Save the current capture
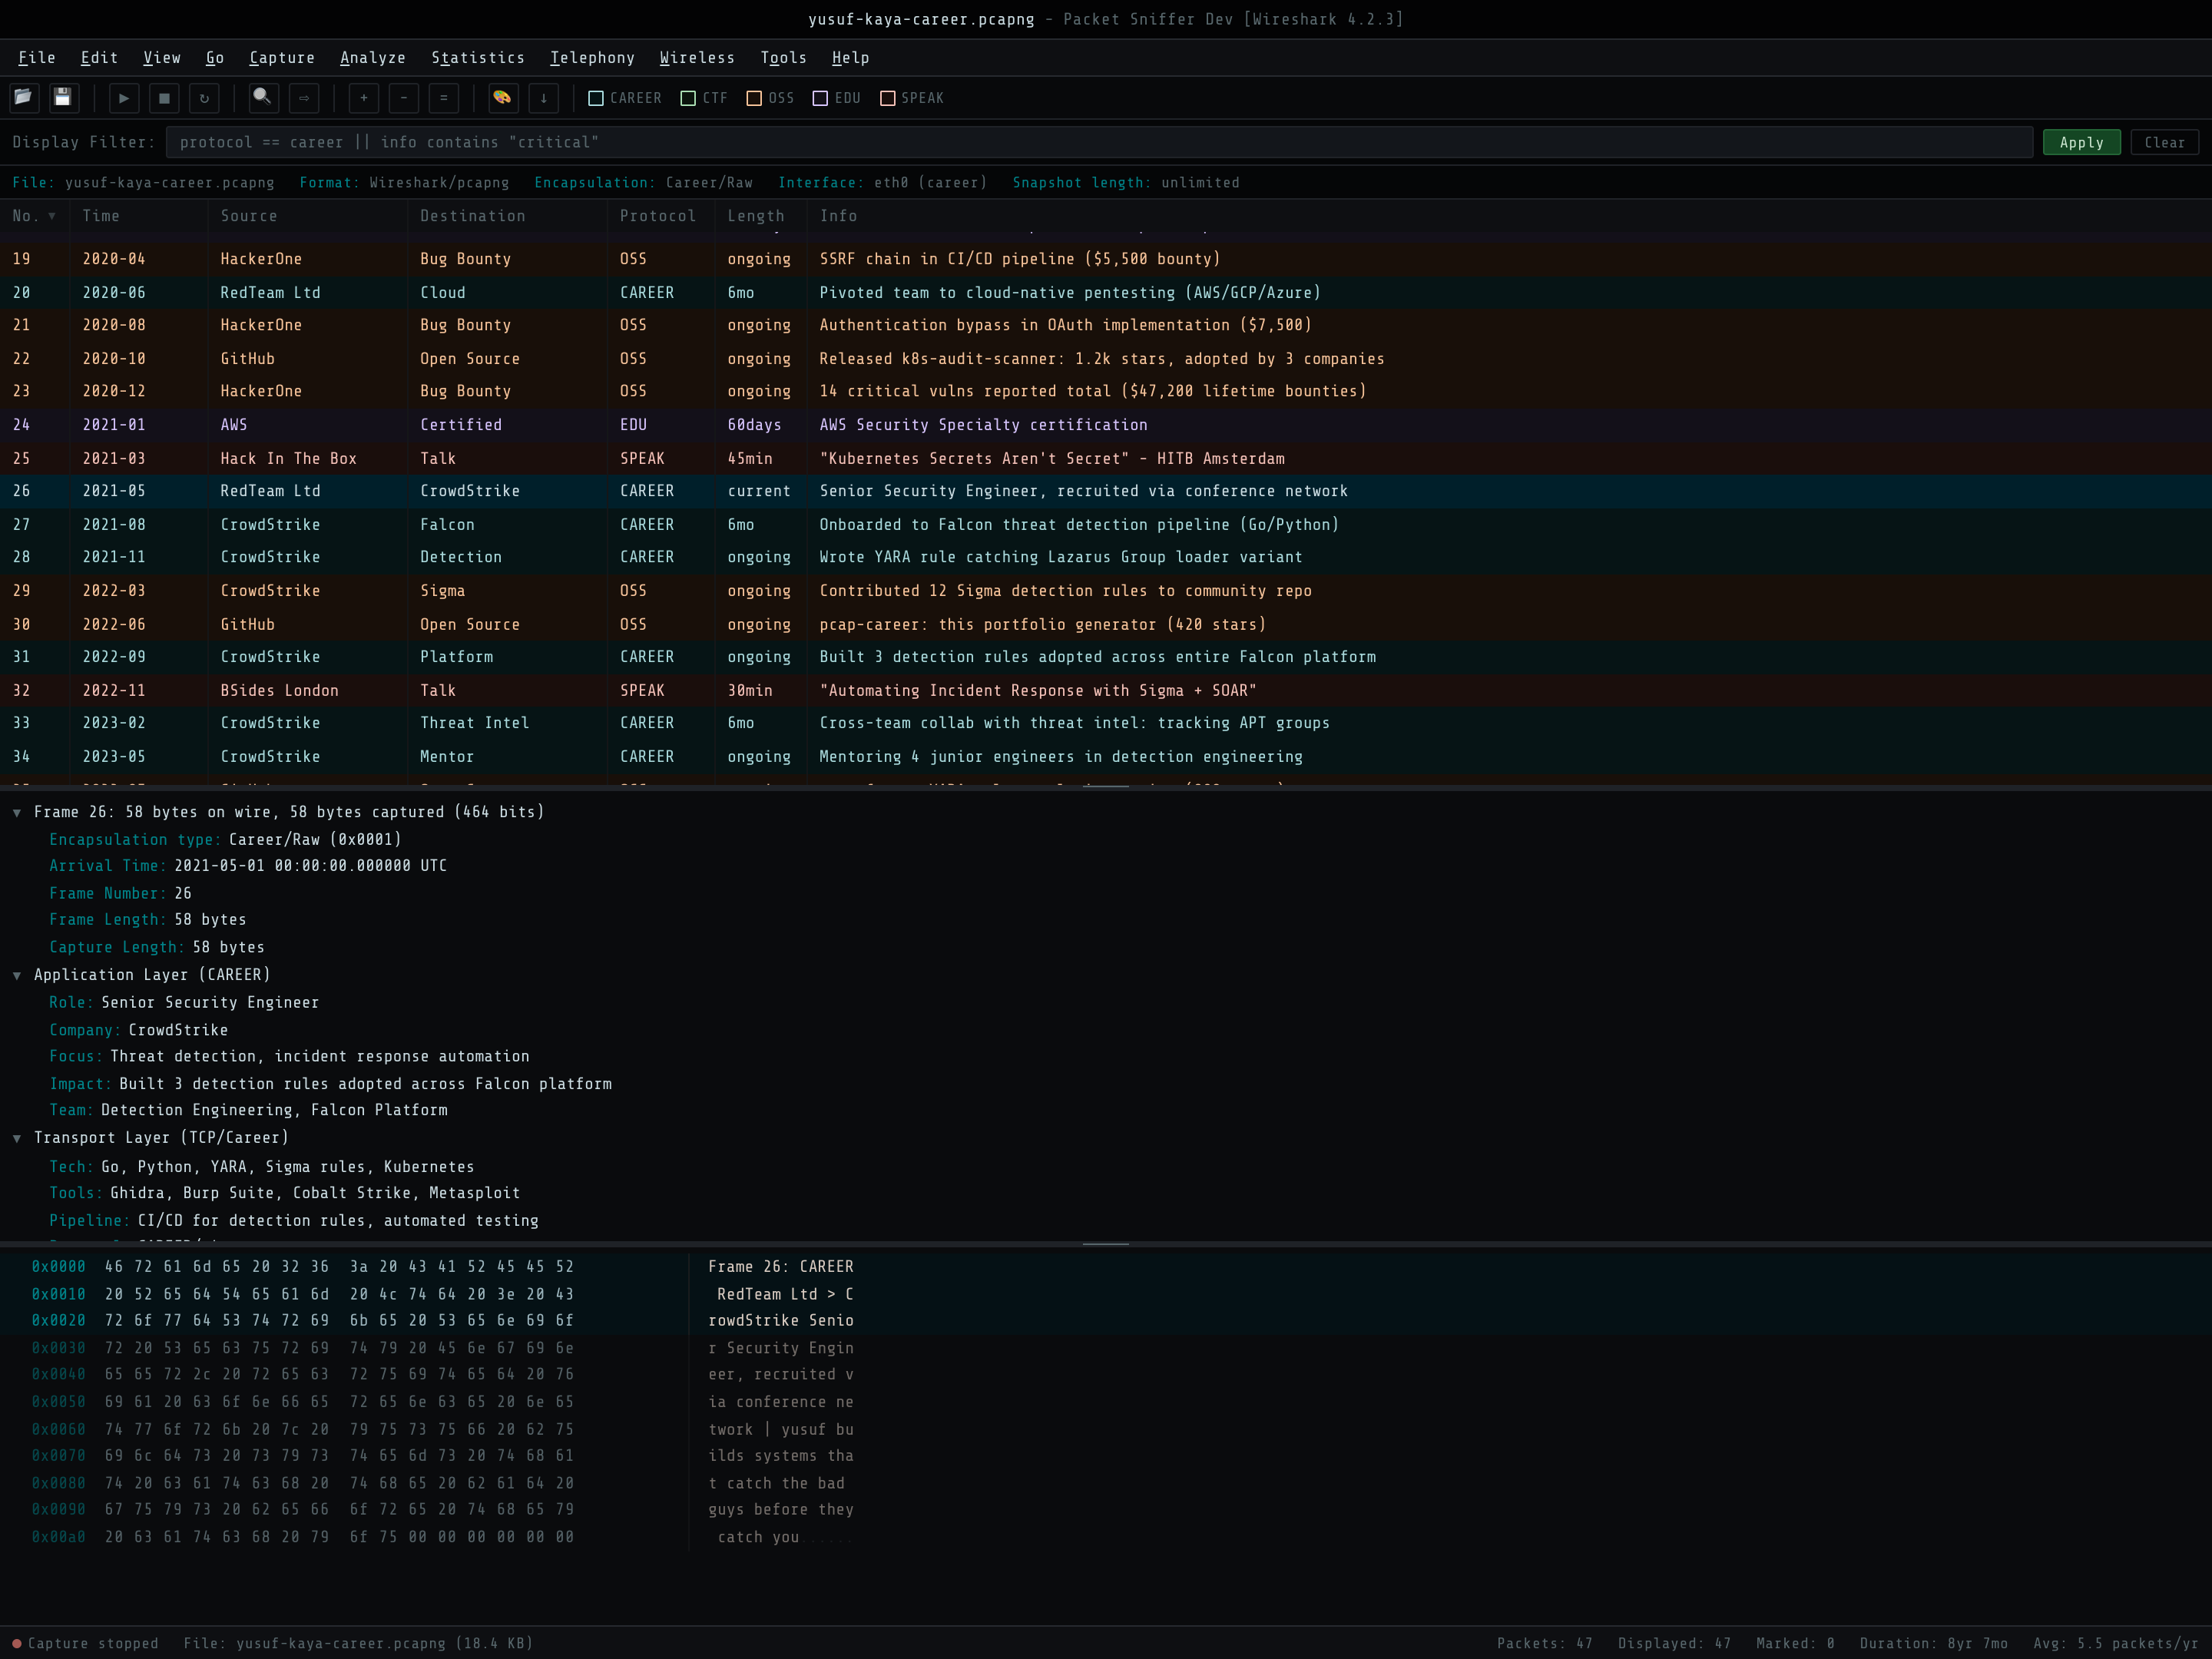This screenshot has width=2212, height=1659. (x=63, y=98)
